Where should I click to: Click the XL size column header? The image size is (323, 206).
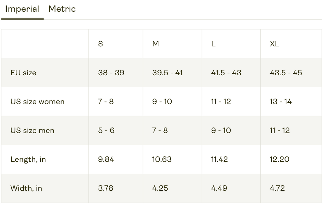pyautogui.click(x=274, y=44)
